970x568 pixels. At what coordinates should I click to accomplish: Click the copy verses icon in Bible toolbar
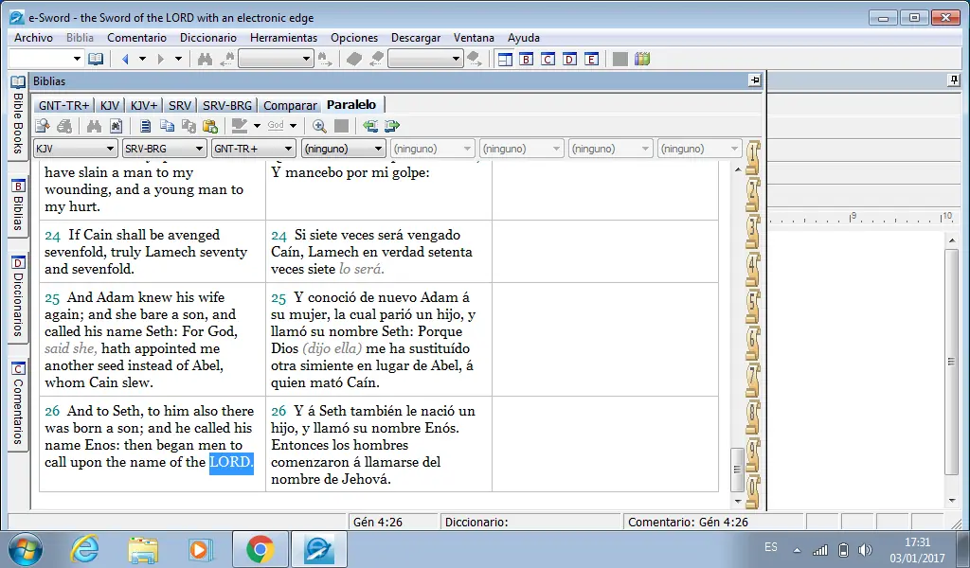189,126
